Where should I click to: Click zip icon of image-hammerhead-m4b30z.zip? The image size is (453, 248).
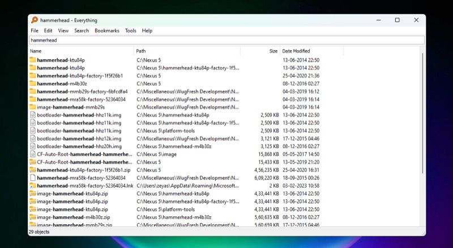coord(33,217)
